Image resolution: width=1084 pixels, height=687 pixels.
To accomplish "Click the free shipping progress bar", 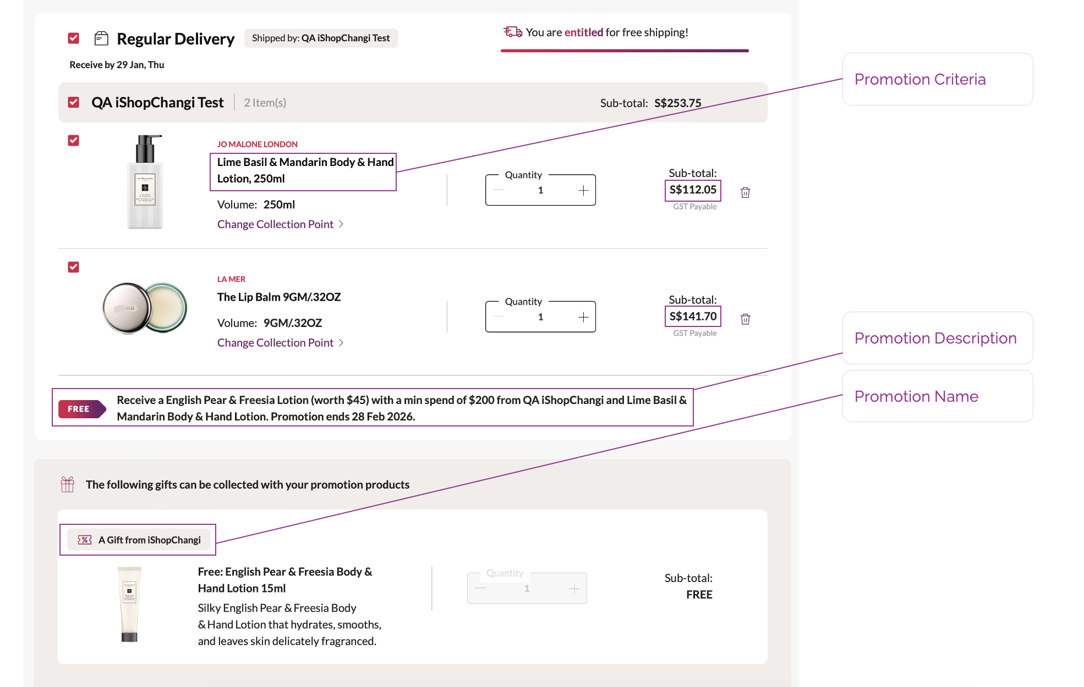I will [x=624, y=51].
